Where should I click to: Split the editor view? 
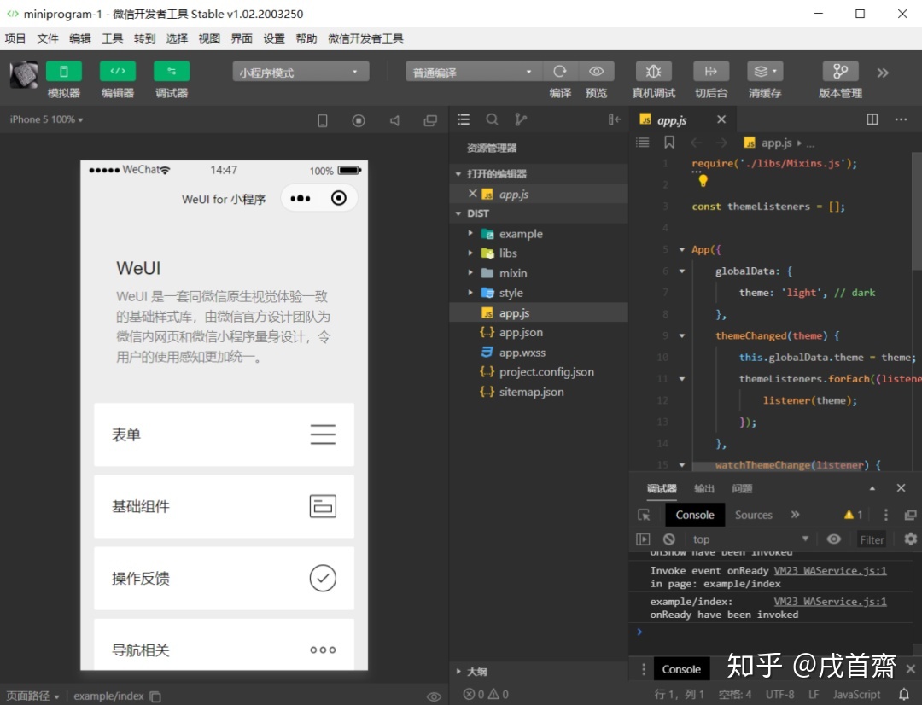click(872, 119)
